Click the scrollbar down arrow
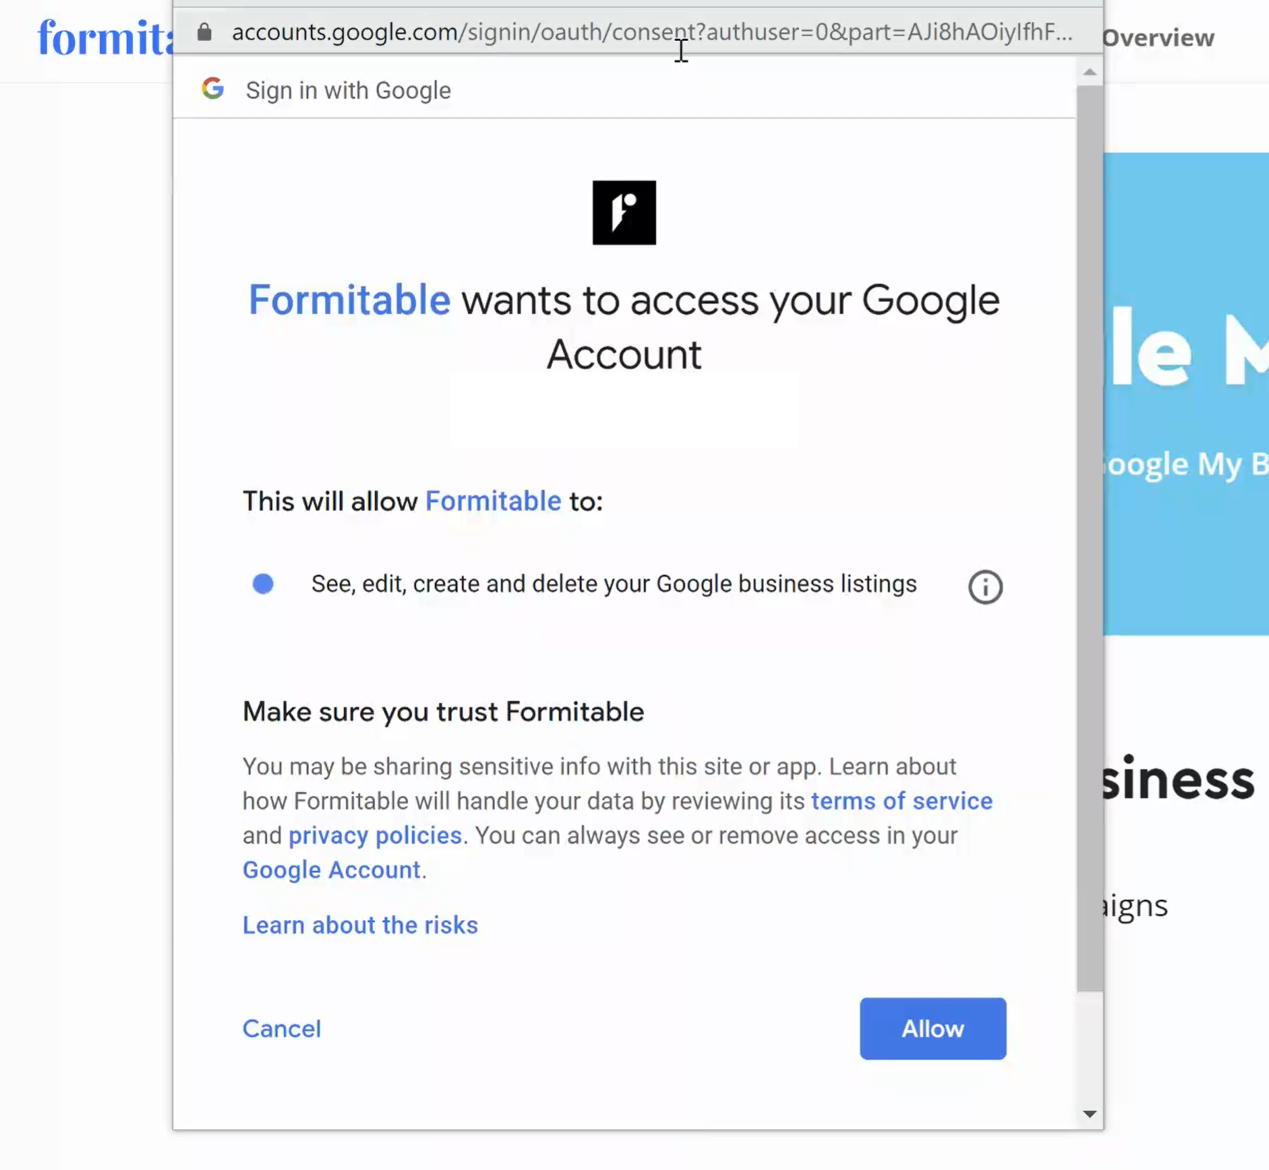The image size is (1269, 1170). (1090, 1114)
